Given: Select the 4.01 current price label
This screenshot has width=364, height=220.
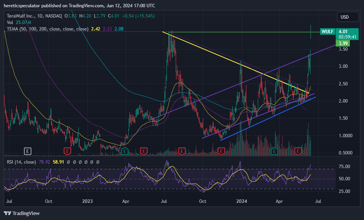Looking at the screenshot, I should [x=343, y=32].
